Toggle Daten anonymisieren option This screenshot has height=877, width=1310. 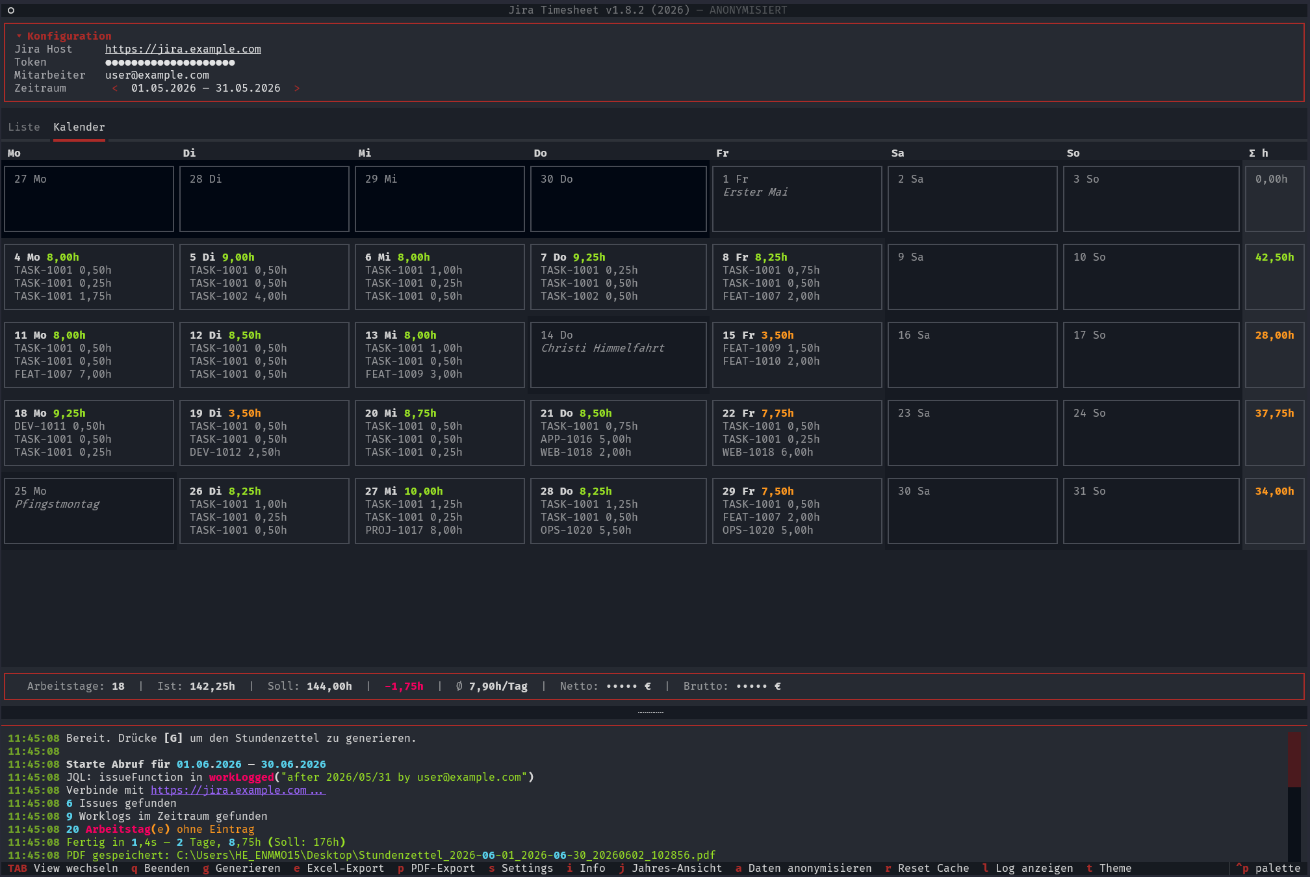tap(804, 868)
